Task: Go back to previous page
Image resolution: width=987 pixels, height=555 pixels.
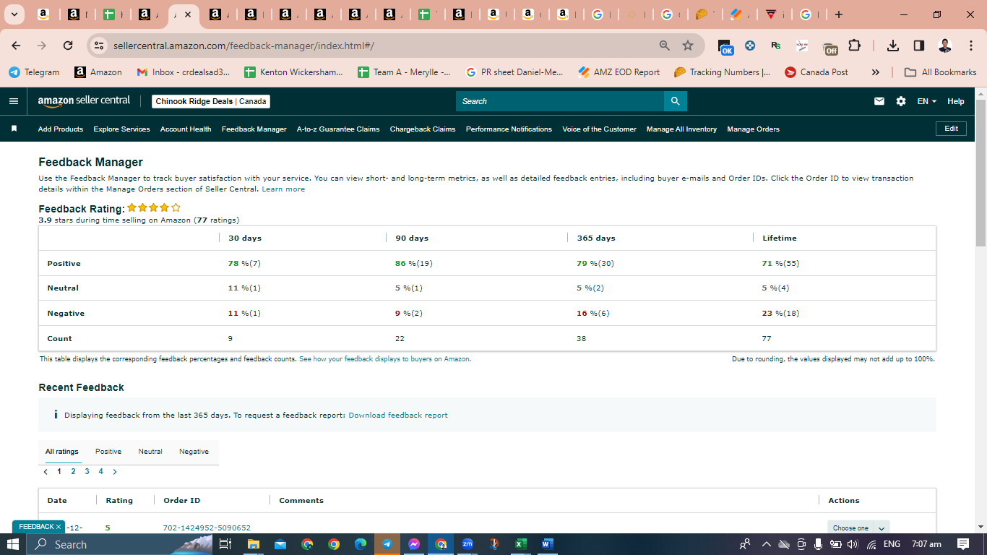Action: click(17, 46)
